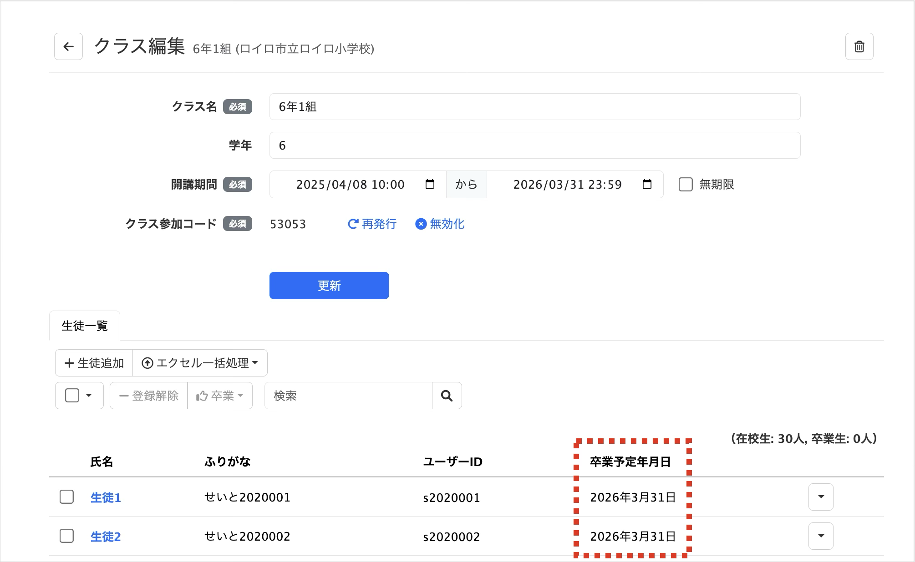
Task: Click the クラス名 input field
Action: coord(534,107)
